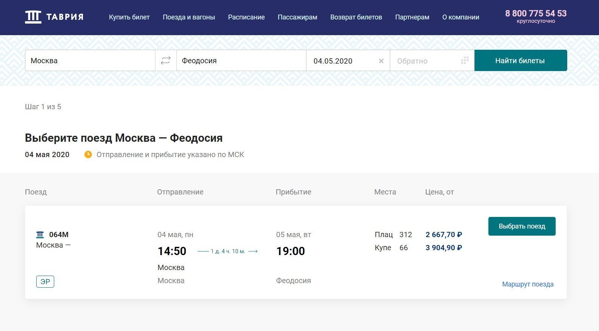Screen dimensions: 599x331
Task: Click the Отправление column header
Action: (x=180, y=192)
